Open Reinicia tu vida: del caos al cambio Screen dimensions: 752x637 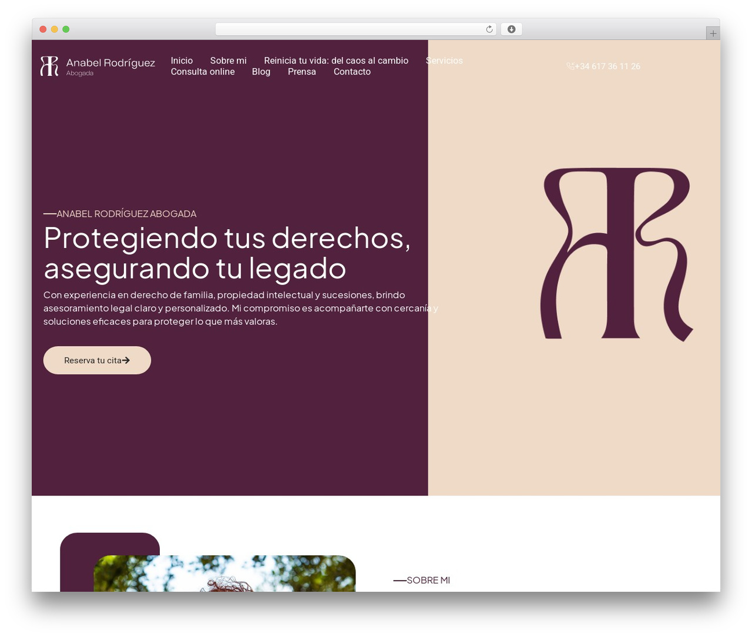point(336,61)
